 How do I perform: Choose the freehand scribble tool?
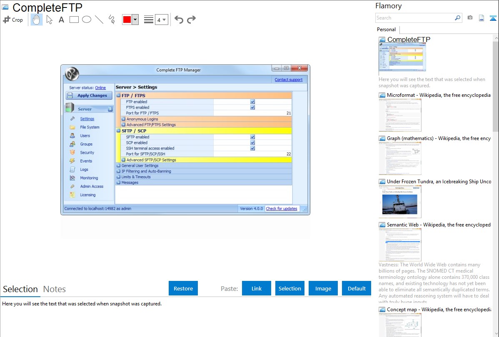click(112, 20)
